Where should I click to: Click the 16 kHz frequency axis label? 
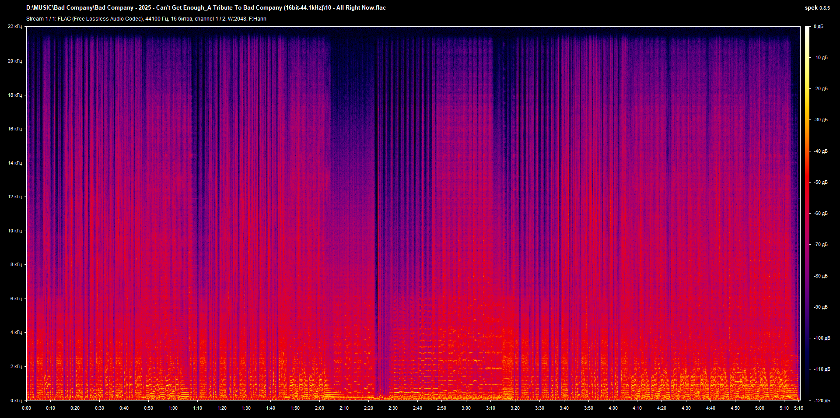point(14,129)
